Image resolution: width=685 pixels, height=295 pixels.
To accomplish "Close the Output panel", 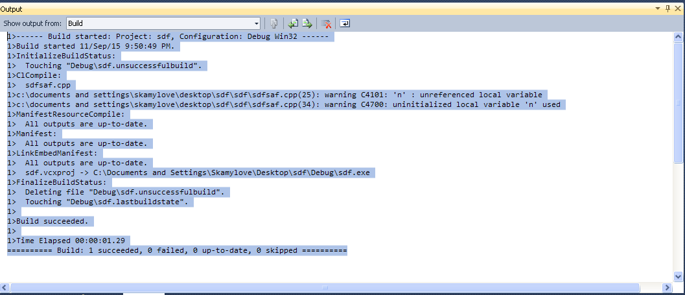I will click(x=677, y=8).
